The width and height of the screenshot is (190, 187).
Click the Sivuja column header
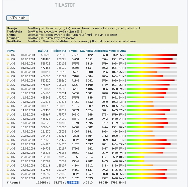click(x=73, y=51)
